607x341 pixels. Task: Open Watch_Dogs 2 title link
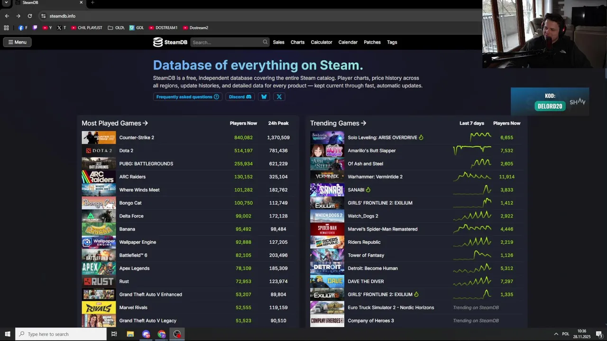[363, 216]
